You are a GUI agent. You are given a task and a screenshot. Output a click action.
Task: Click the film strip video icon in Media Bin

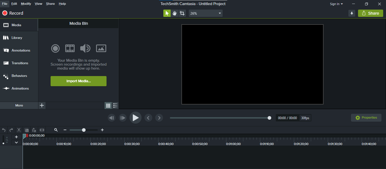[x=70, y=48]
